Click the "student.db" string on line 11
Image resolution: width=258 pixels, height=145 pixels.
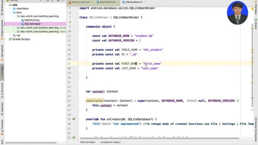pos(144,36)
